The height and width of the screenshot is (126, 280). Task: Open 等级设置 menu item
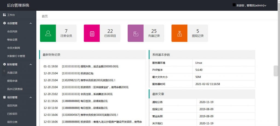click(12, 40)
